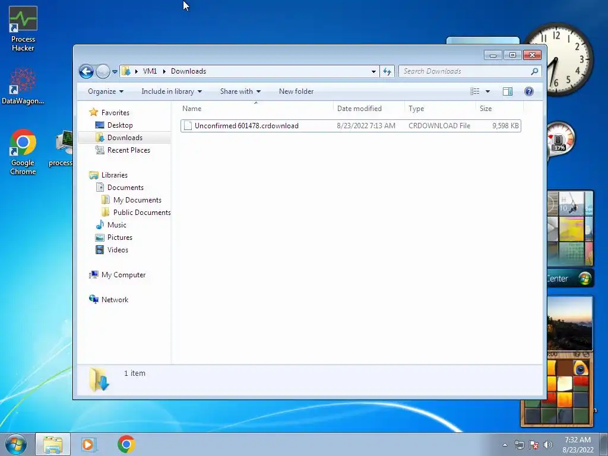Viewport: 608px width, 456px height.
Task: Open the DataWagon desktop shortcut
Action: point(23,86)
